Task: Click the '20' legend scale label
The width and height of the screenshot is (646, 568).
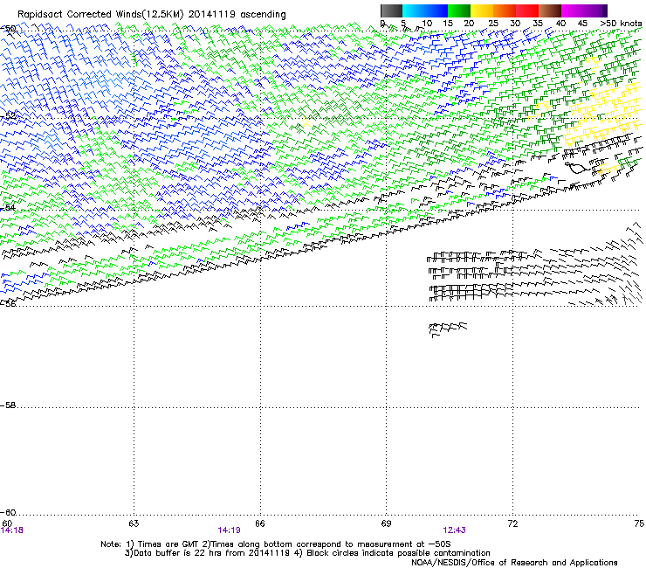Action: tap(469, 23)
